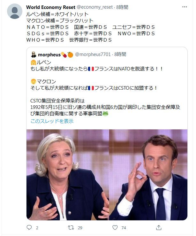Open the three-dot more options menu
Screen dimensions: 196x236
click(185, 7)
